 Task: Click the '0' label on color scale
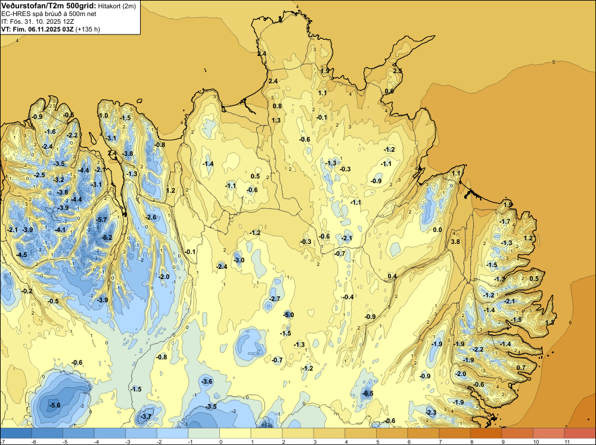coord(221,441)
